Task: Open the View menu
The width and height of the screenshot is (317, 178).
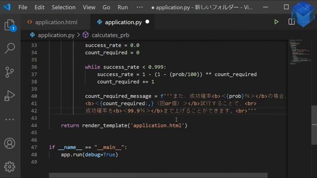Action: [x=89, y=7]
